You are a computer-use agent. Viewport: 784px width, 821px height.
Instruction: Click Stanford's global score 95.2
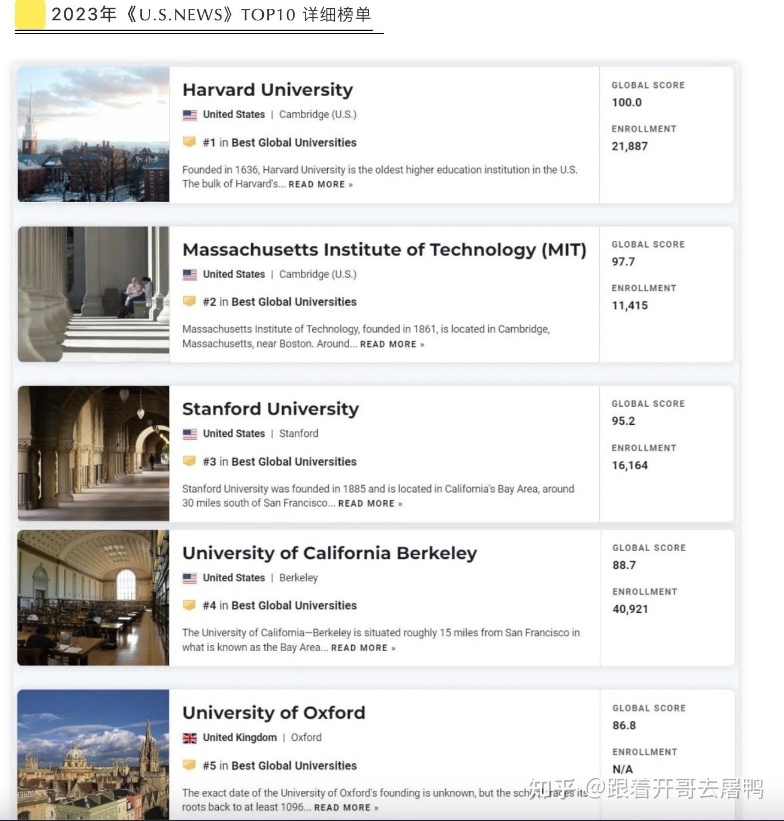pos(623,421)
